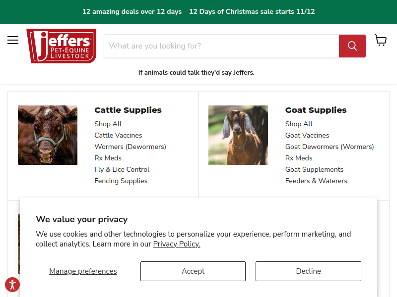Open Goat Vaccines category
The width and height of the screenshot is (397, 297).
307,135
